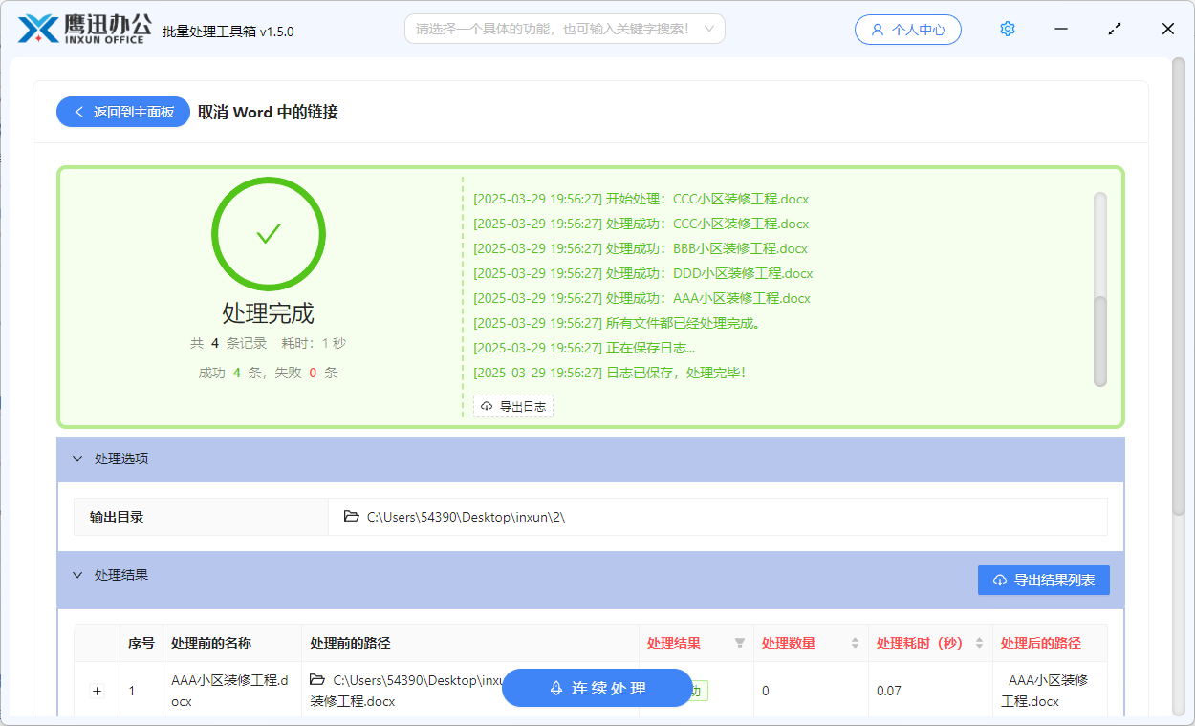Click the person icon inside 个人中心
This screenshot has width=1195, height=726.
coord(878,29)
